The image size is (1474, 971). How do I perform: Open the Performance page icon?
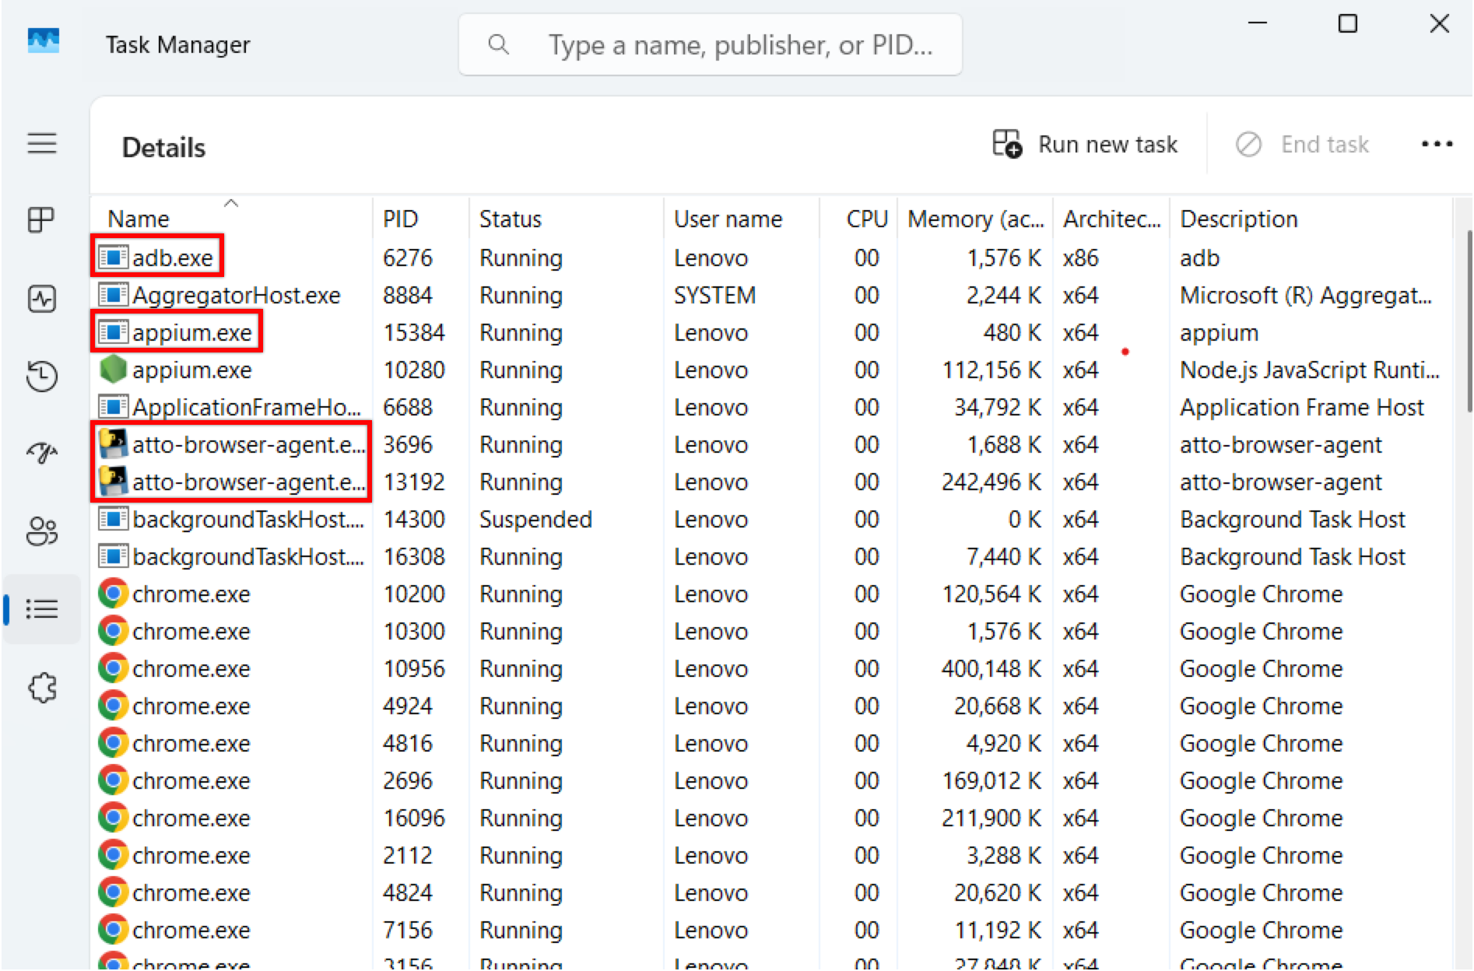(x=43, y=298)
